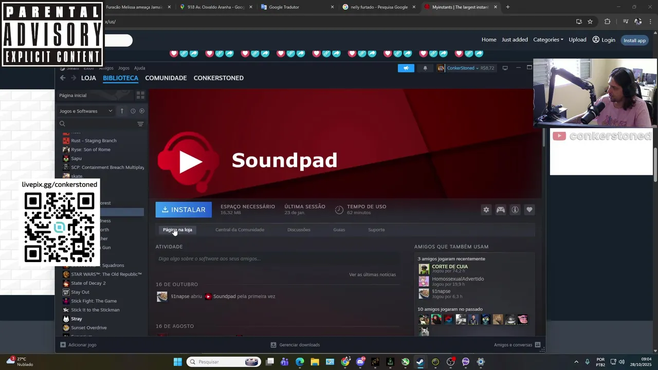Expand Categories menu on Myinstants
This screenshot has width=658, height=370.
coord(548,40)
